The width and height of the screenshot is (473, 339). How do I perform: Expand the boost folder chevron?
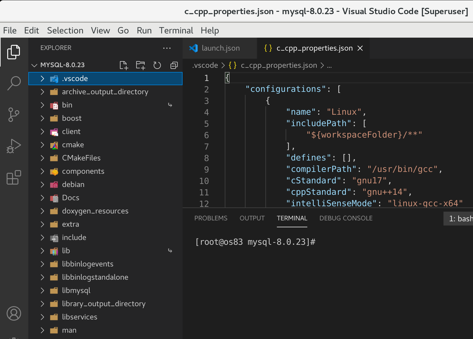(42, 118)
